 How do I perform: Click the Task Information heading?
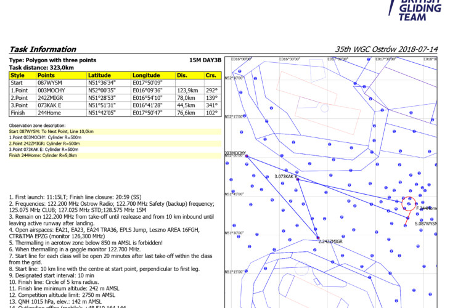(x=43, y=49)
